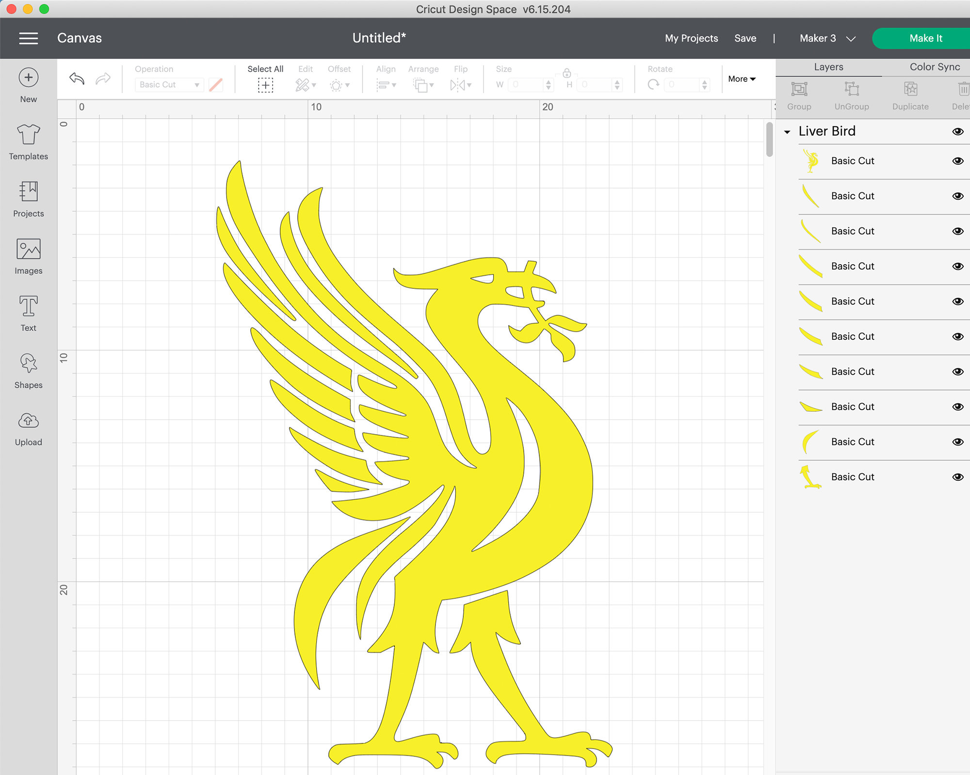Click the Redo arrow
The width and height of the screenshot is (970, 775).
103,78
